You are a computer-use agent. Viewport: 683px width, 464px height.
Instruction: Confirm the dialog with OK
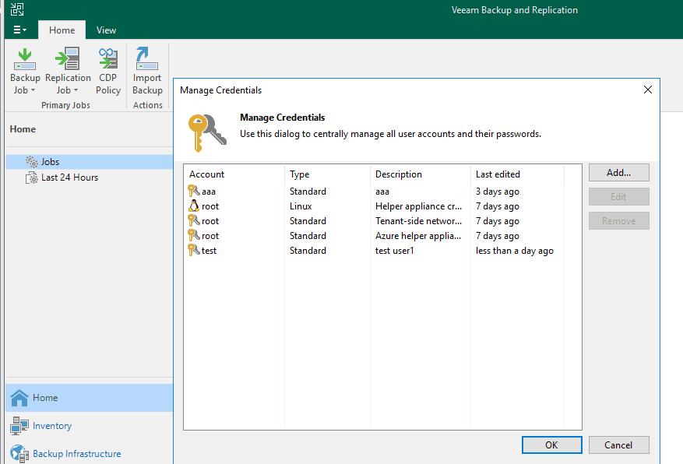click(552, 445)
